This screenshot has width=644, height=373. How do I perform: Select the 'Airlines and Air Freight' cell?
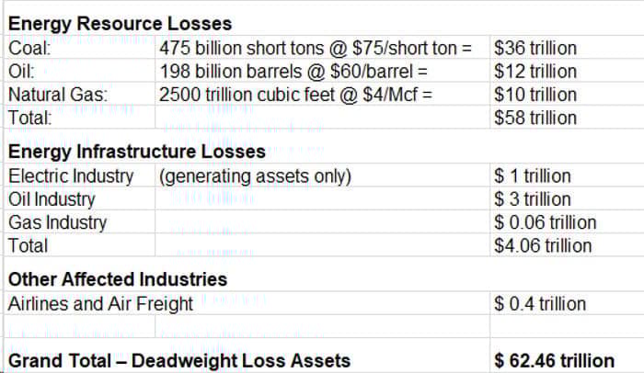[101, 303]
